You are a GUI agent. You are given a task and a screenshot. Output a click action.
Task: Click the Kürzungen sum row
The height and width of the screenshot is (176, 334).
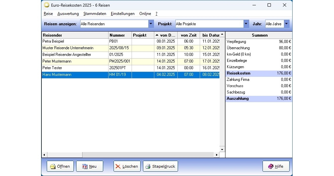[259, 67]
